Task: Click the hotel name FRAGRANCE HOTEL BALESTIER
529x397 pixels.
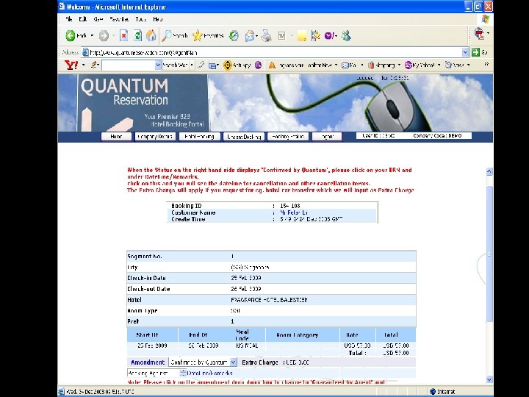Action: 269,300
